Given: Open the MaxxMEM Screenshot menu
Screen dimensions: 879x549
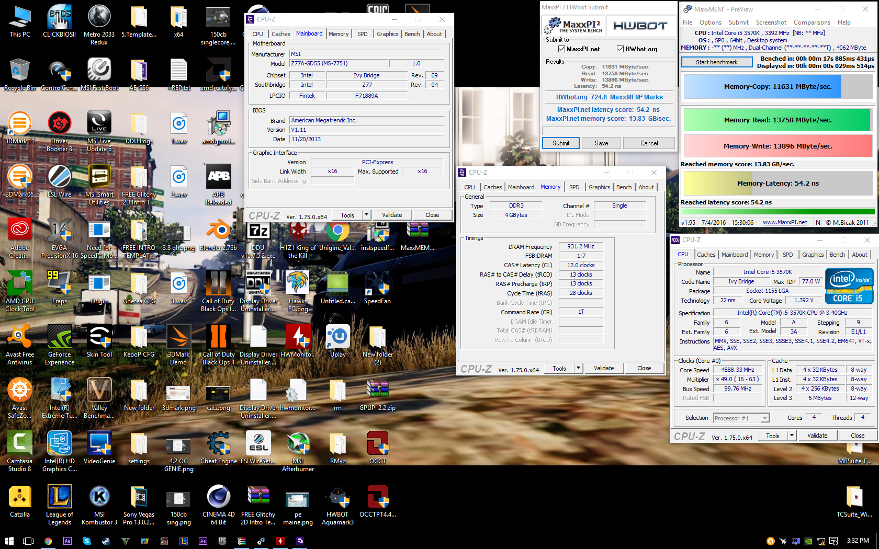Looking at the screenshot, I should [x=771, y=22].
